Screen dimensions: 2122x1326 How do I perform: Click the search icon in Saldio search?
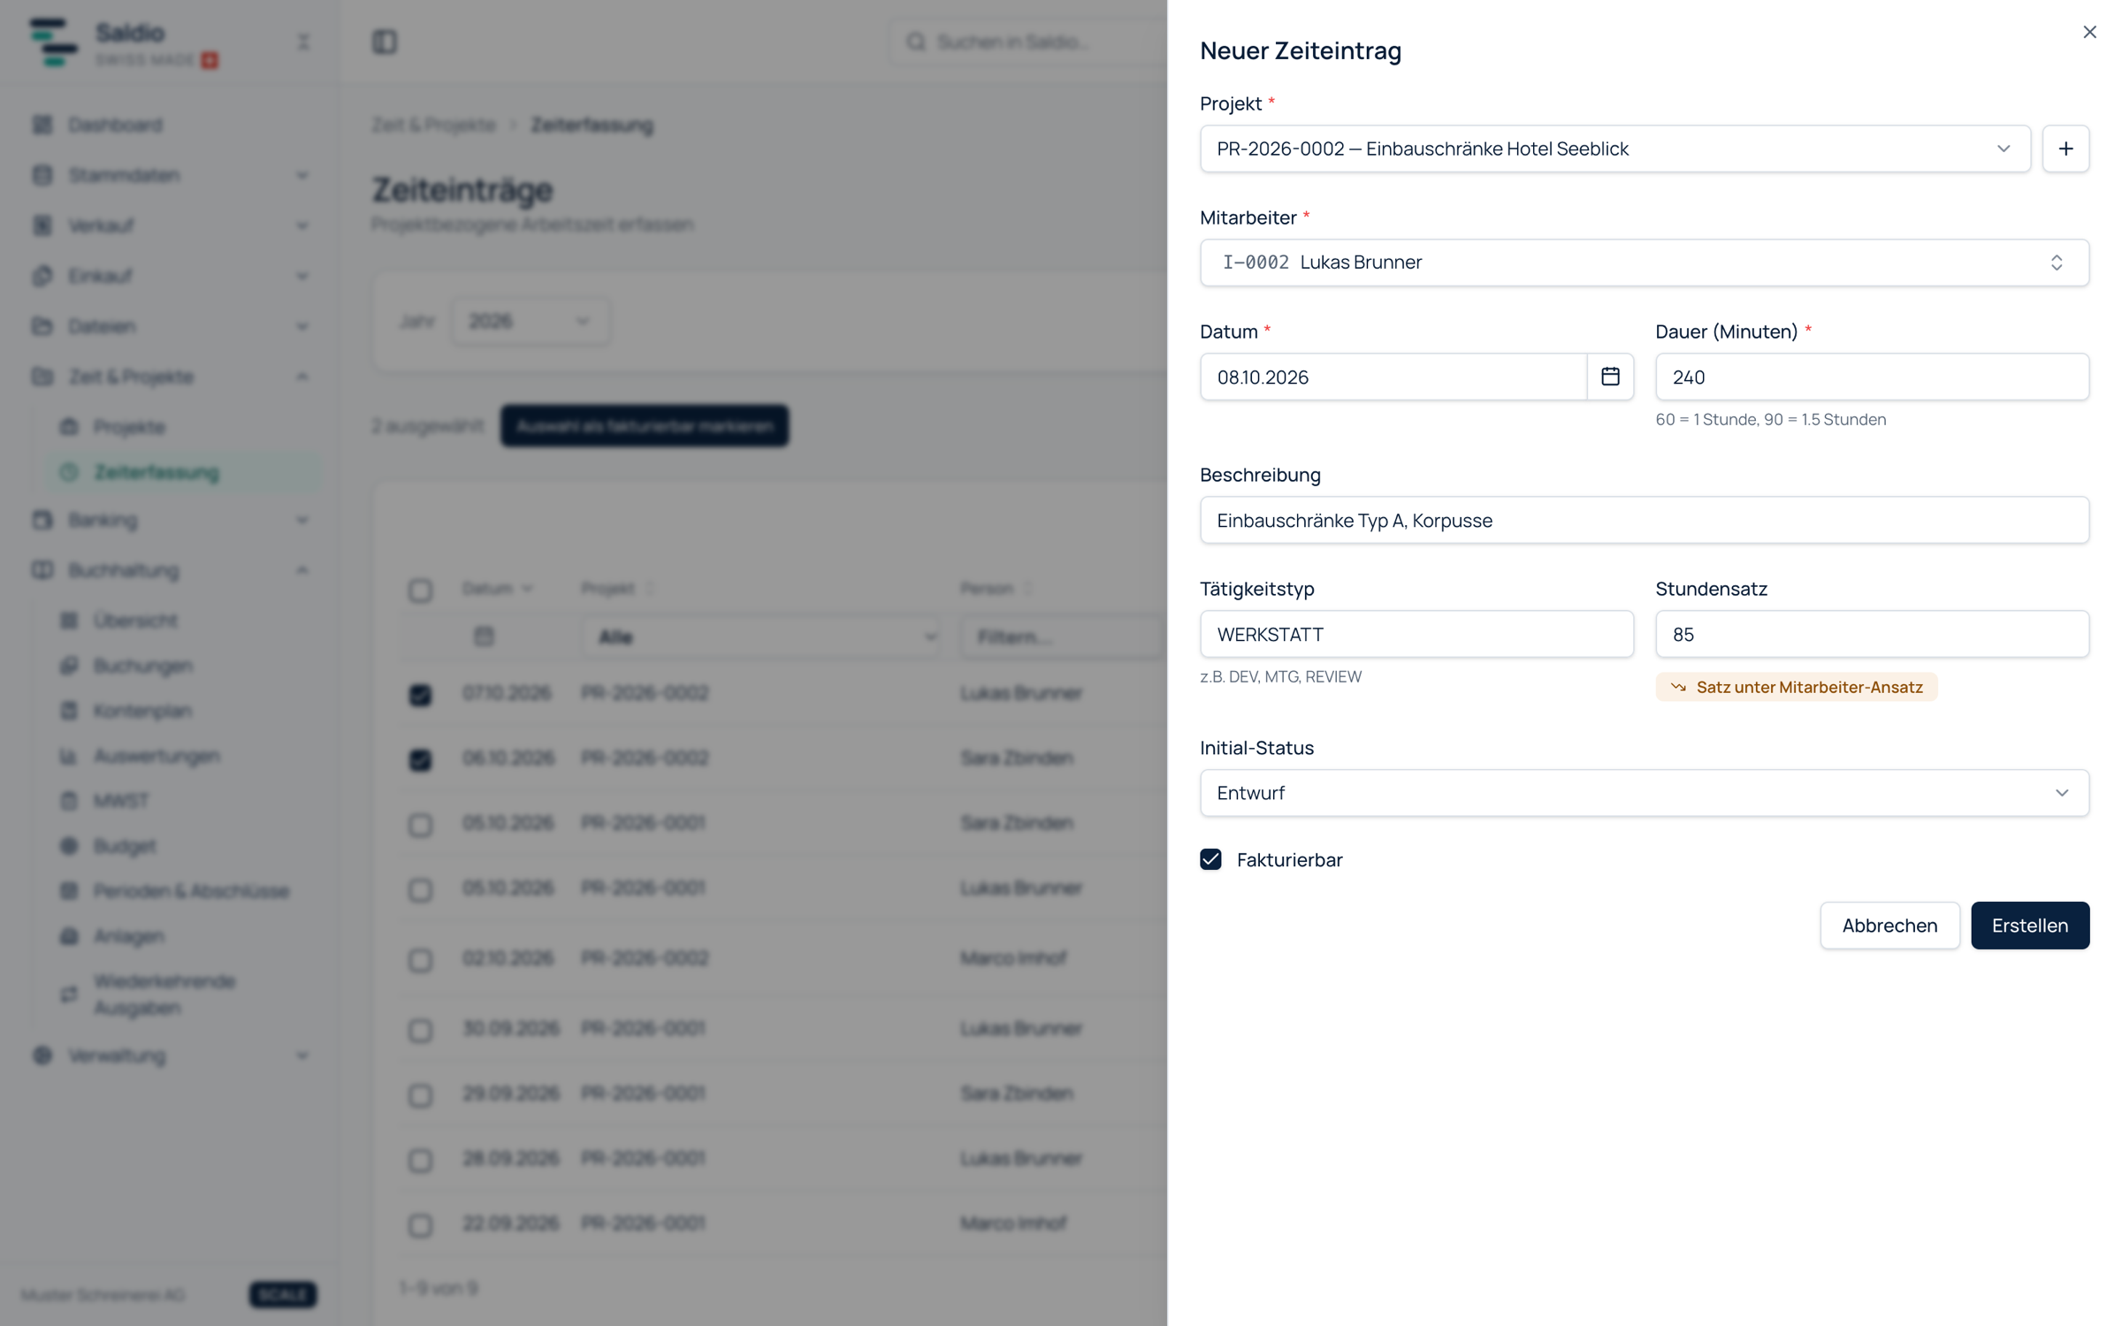tap(916, 42)
